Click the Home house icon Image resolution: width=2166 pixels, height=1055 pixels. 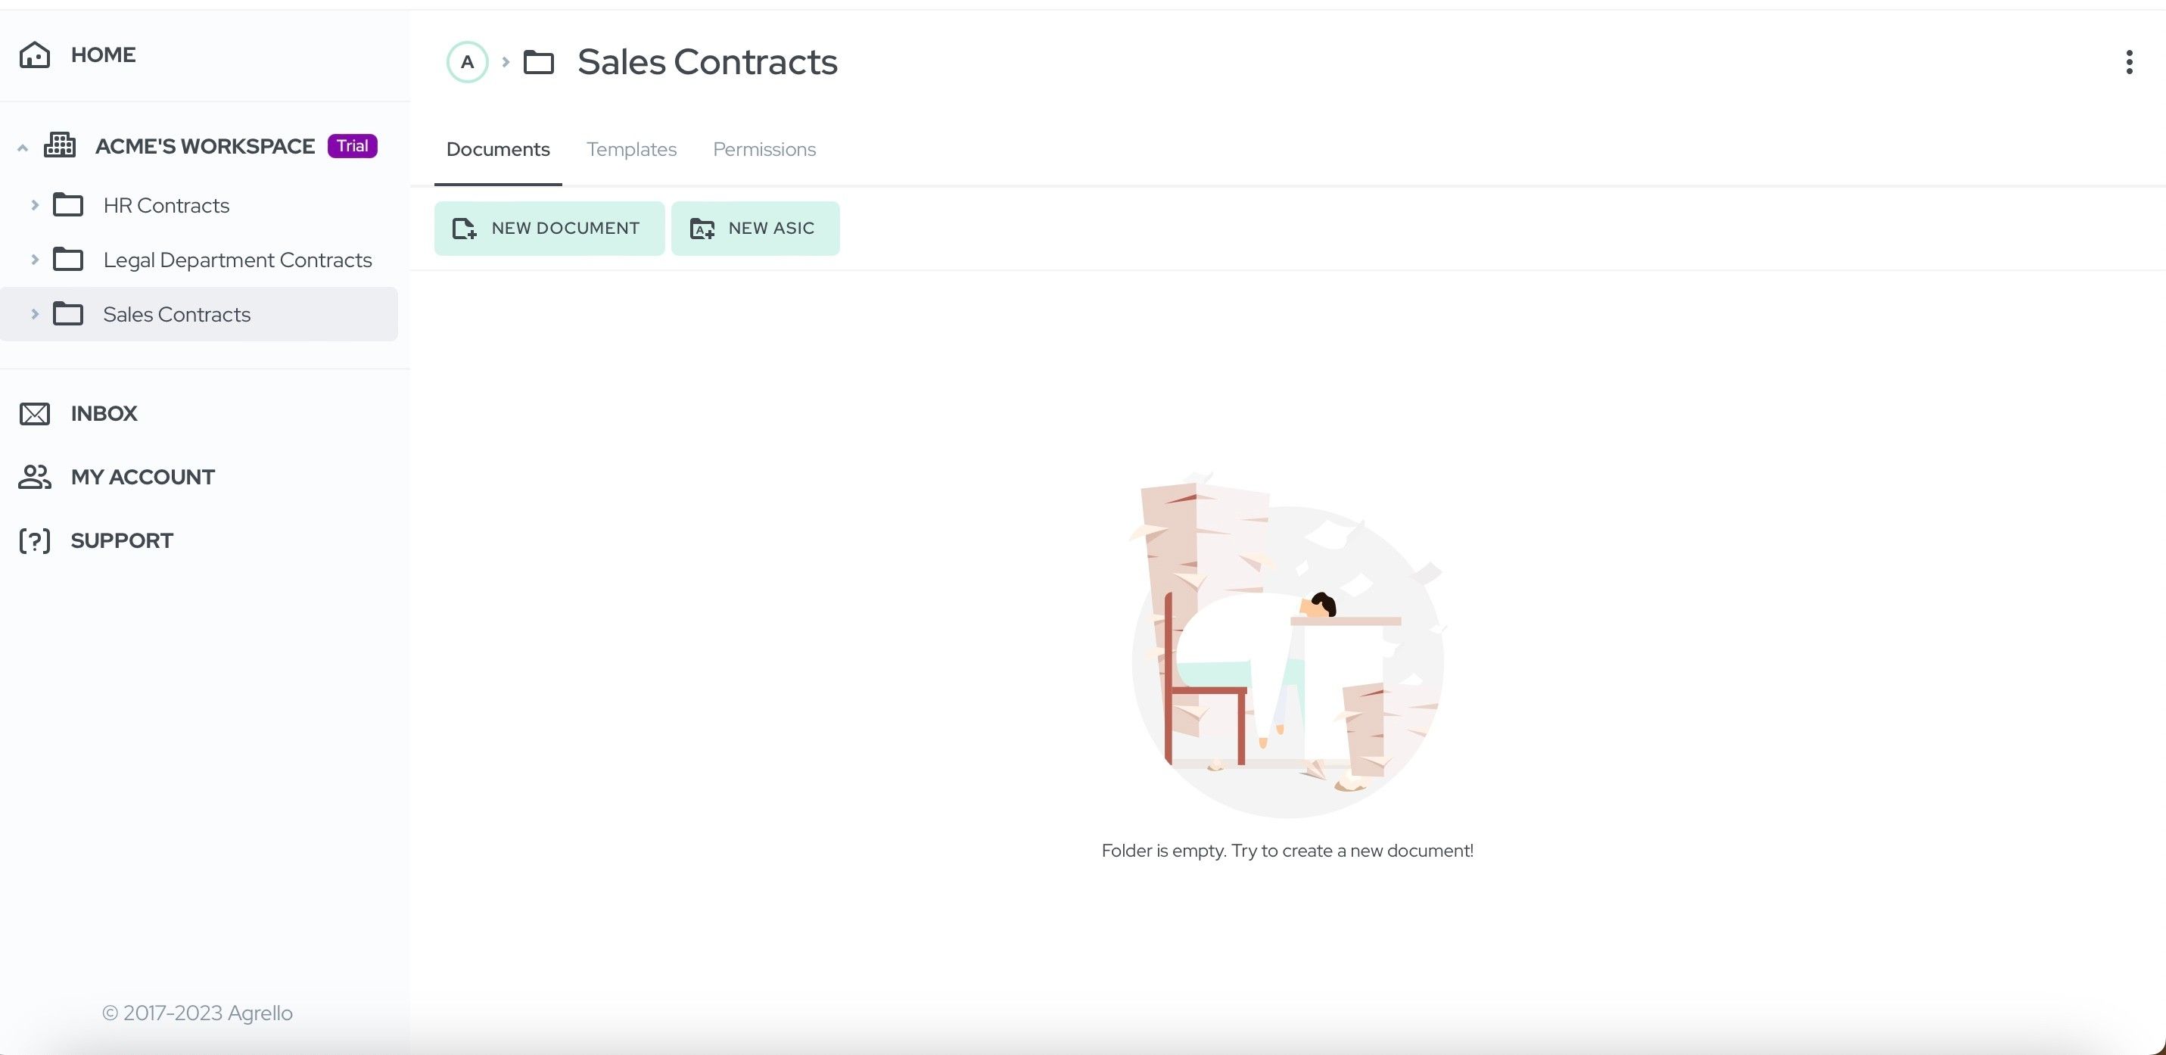pyautogui.click(x=35, y=54)
